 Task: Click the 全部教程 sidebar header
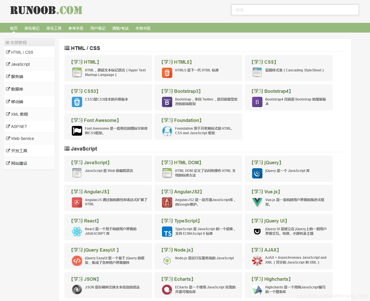pyautogui.click(x=29, y=42)
